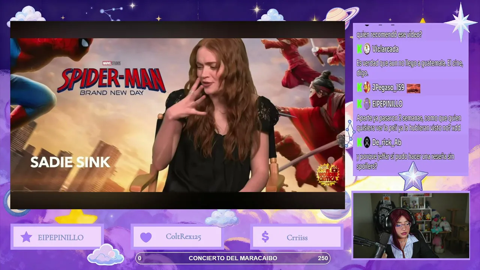The height and width of the screenshot is (270, 480).
Task: Select the EIPEPINILLO name in the star panel
Action: click(x=60, y=237)
